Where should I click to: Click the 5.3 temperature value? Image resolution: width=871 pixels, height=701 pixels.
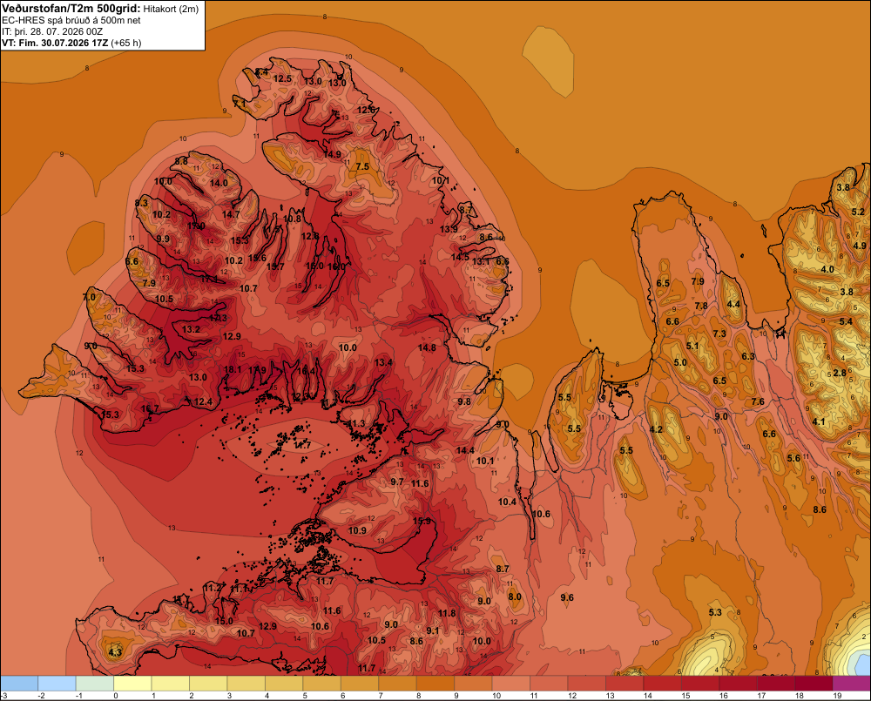715,612
